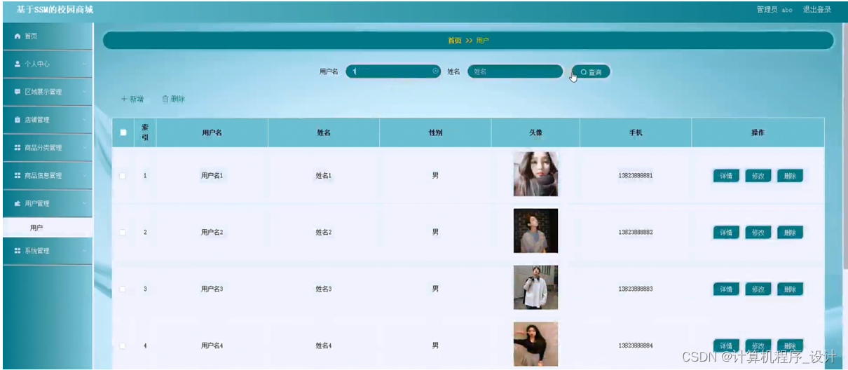The image size is (848, 370).
Task: Open the 个人中心 menu label
Action: pyautogui.click(x=37, y=64)
